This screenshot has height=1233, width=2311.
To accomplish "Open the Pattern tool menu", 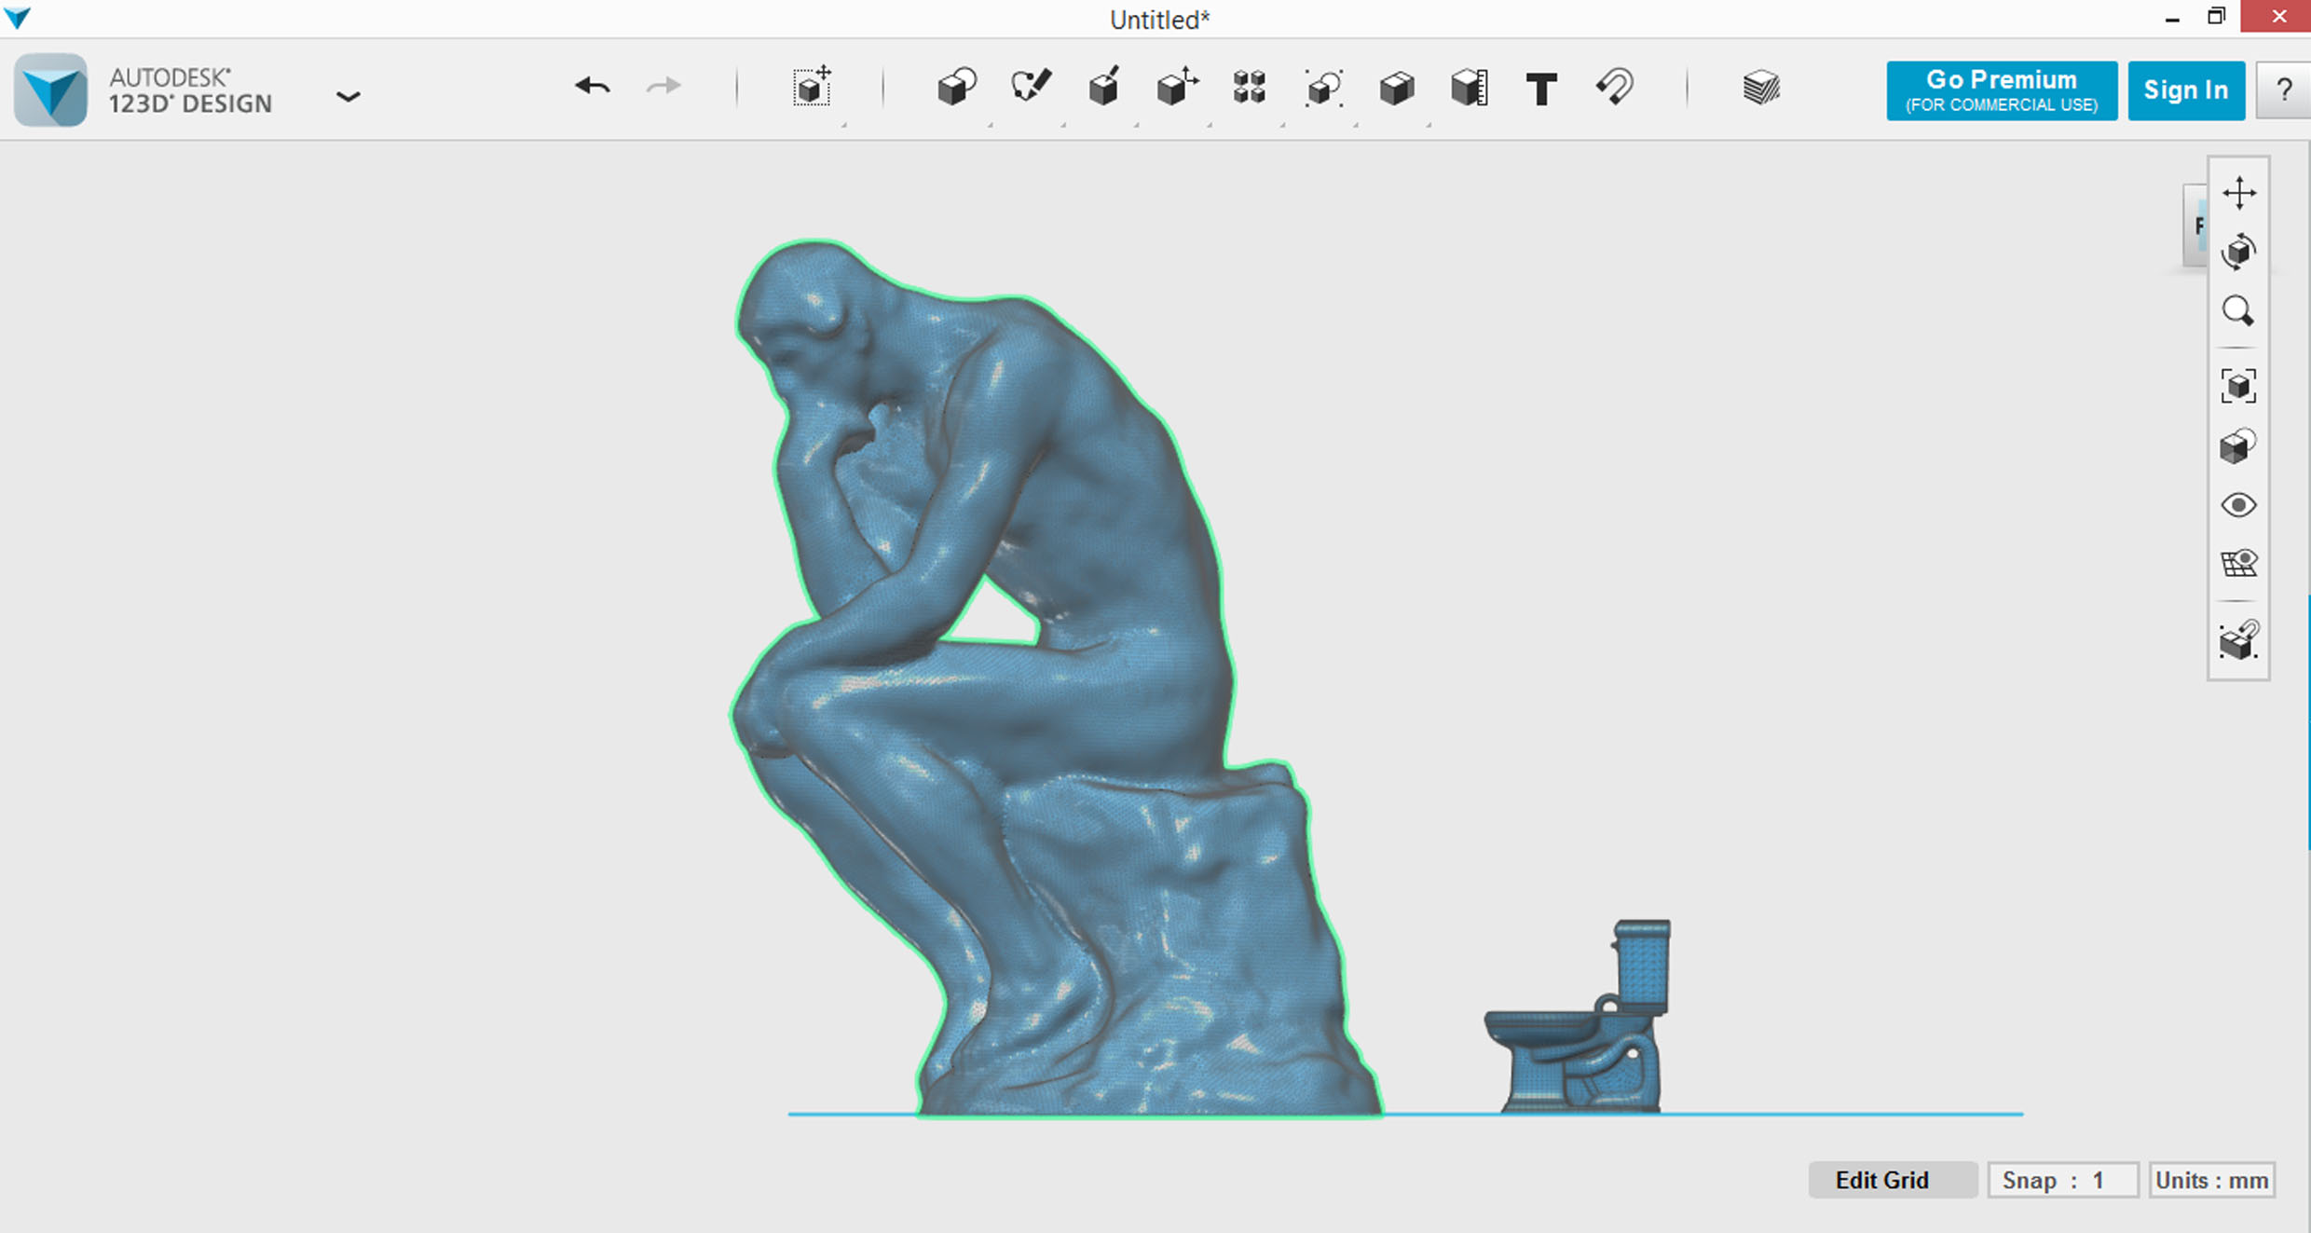I will pyautogui.click(x=1250, y=88).
